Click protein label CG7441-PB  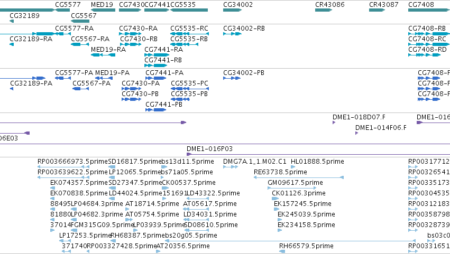pyautogui.click(x=164, y=105)
